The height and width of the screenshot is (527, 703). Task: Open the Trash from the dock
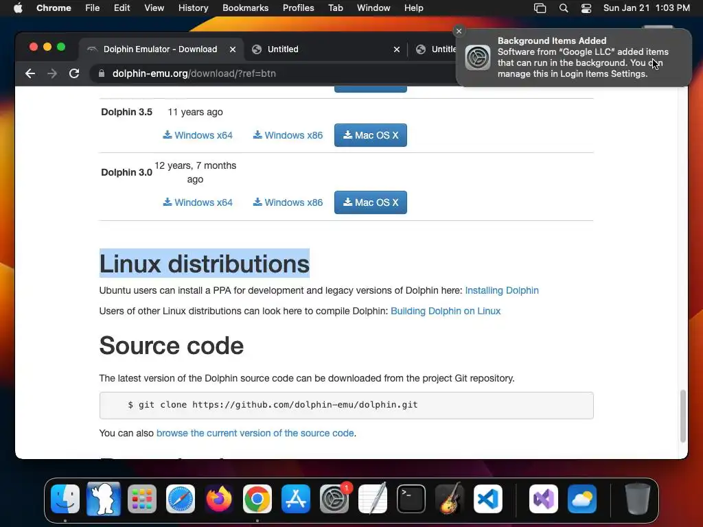click(x=638, y=499)
